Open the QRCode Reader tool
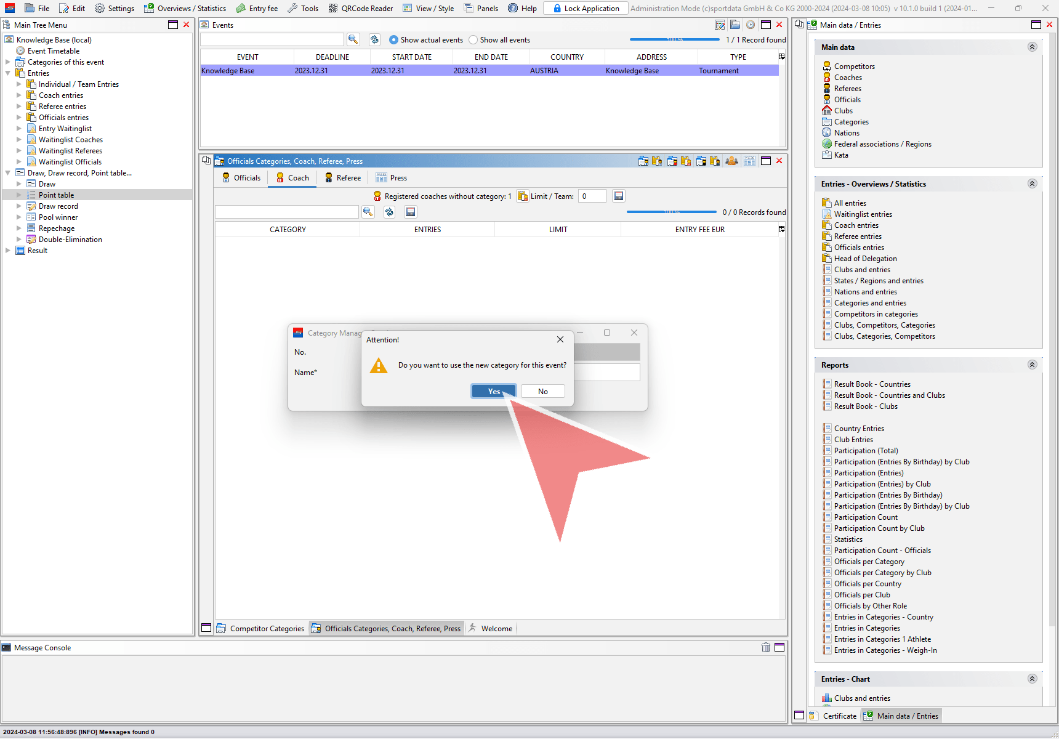 point(361,9)
